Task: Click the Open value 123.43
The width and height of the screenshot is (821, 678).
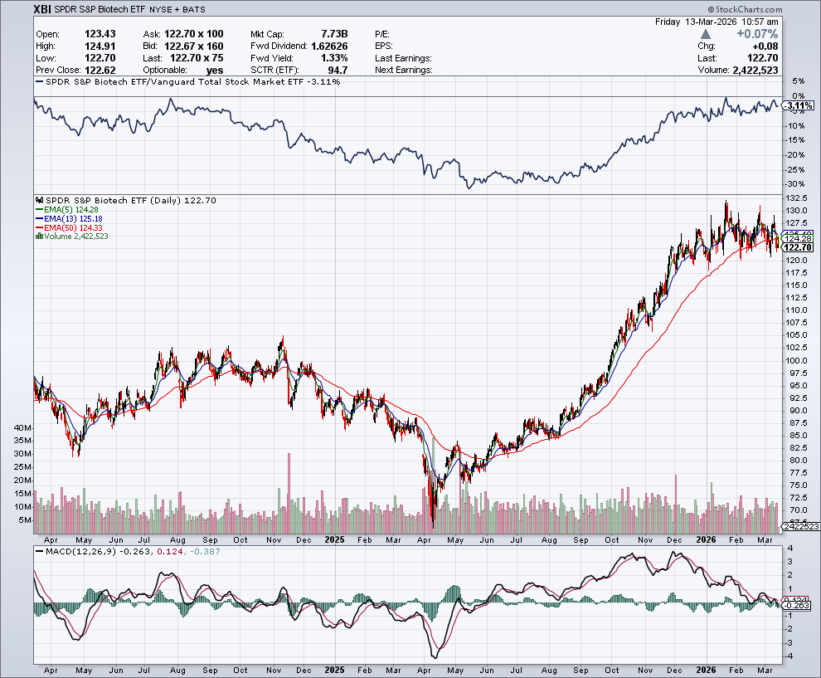Action: pos(100,34)
